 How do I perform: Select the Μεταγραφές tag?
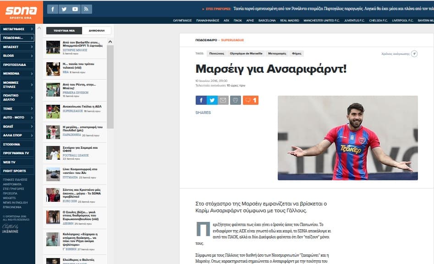(277, 54)
